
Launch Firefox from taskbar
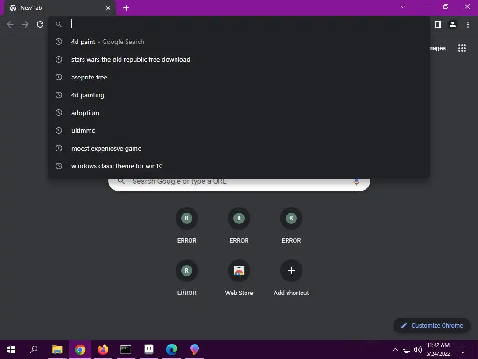click(x=103, y=350)
